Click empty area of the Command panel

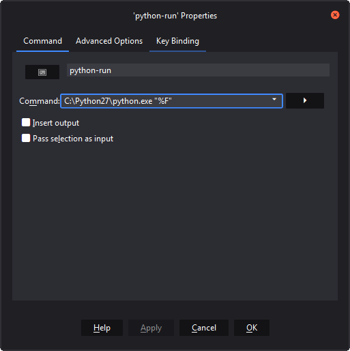(x=175, y=216)
